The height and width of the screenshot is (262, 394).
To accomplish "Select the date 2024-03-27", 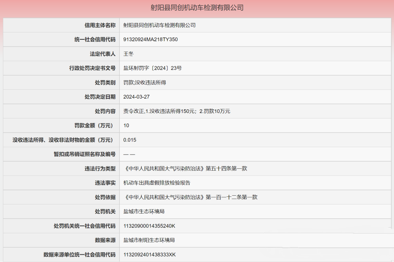I will [x=136, y=97].
